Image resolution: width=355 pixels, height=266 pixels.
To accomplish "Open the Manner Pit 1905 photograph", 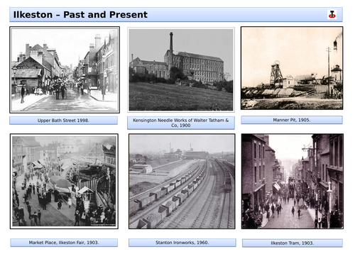I will tap(292, 68).
